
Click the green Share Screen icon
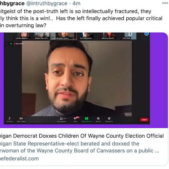[x=87, y=118]
